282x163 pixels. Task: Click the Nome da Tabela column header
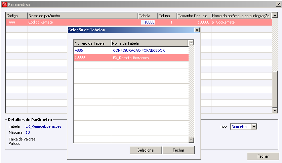[x=150, y=43]
